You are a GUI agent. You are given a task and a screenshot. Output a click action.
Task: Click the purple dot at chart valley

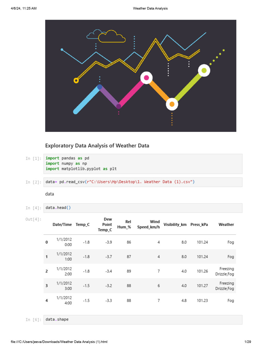coord(119,106)
